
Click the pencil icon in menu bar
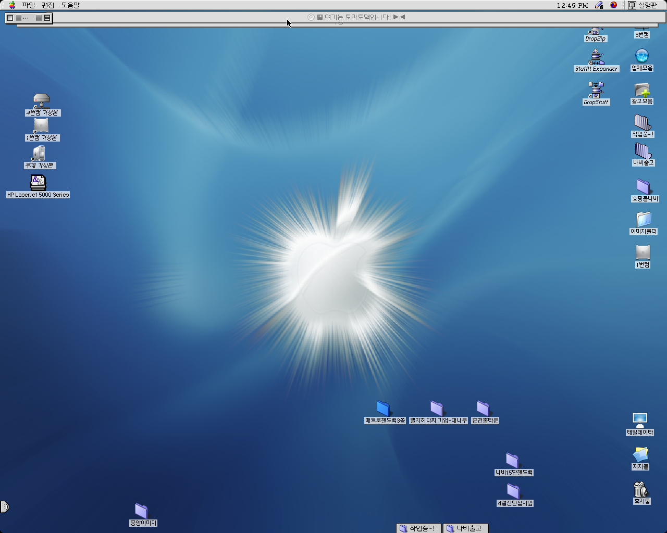tap(599, 5)
